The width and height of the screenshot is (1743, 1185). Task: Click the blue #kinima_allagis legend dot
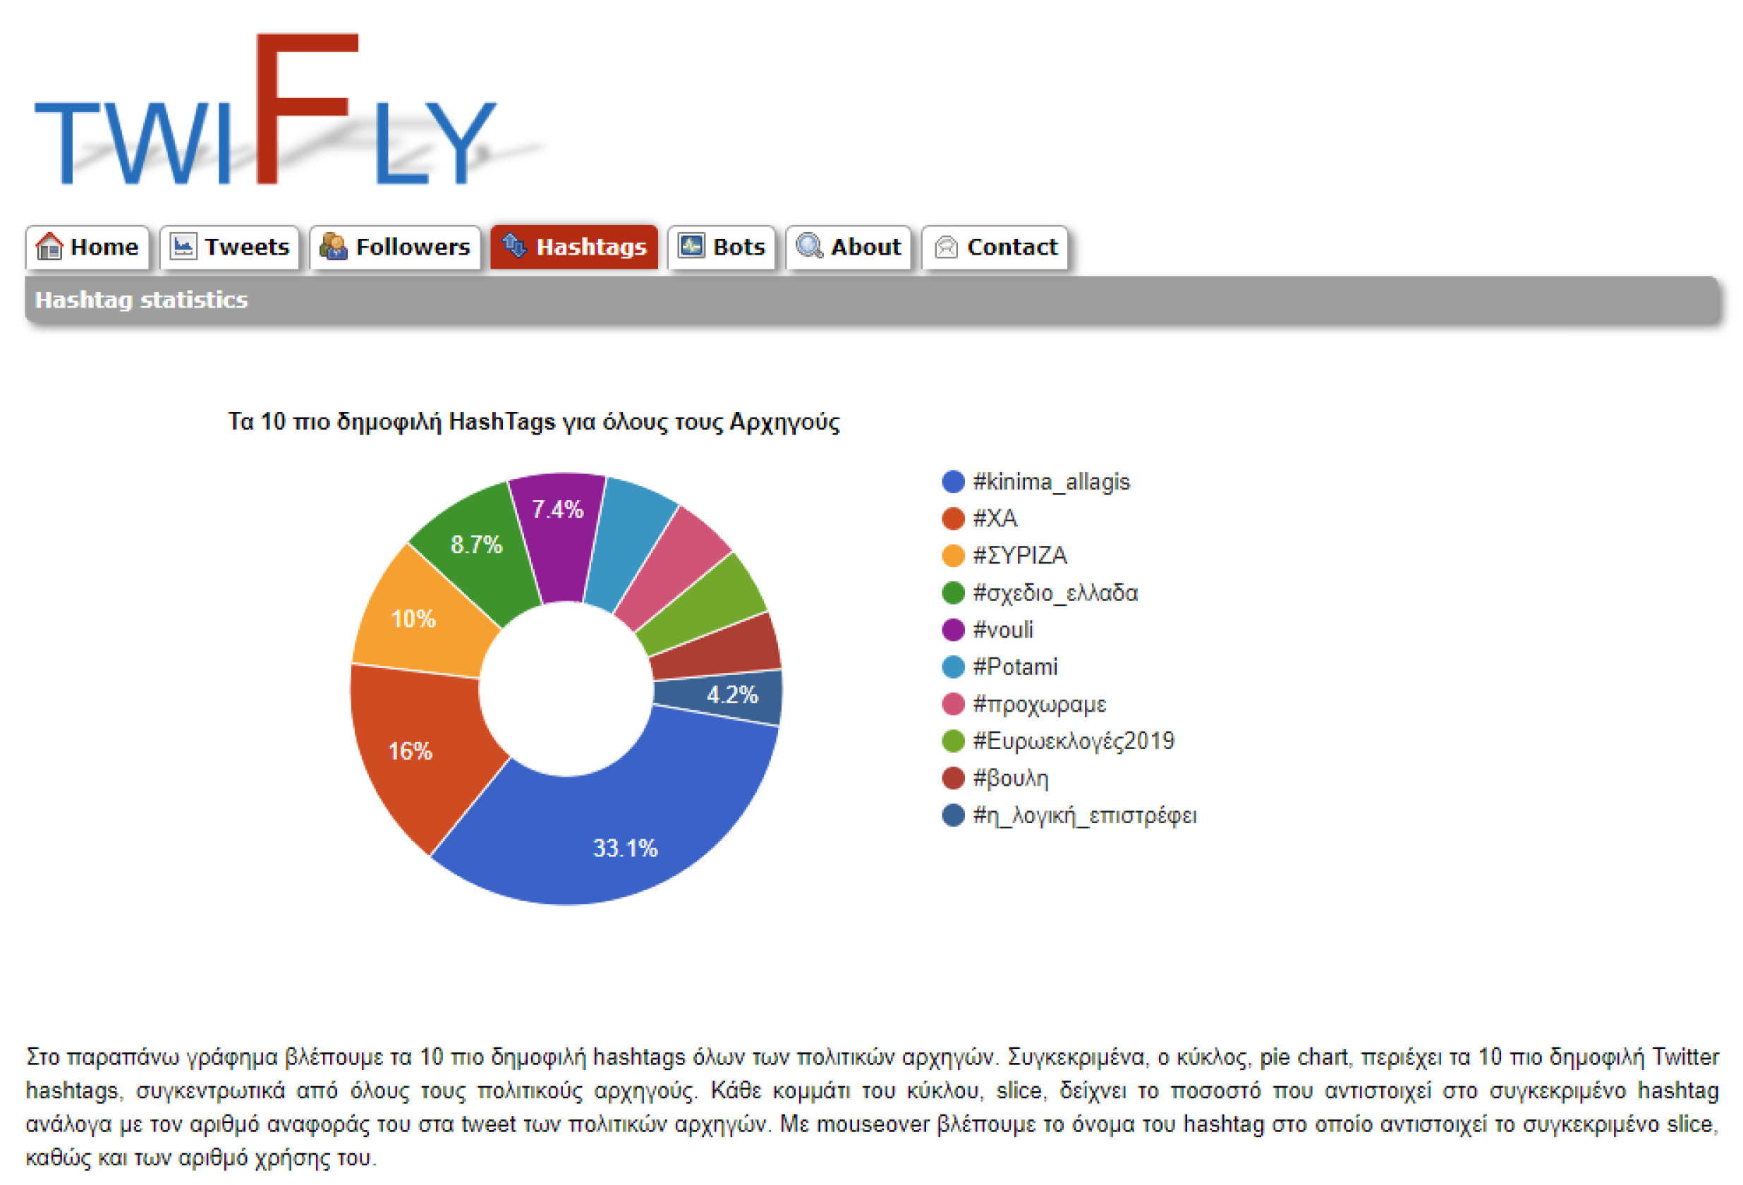pyautogui.click(x=952, y=482)
